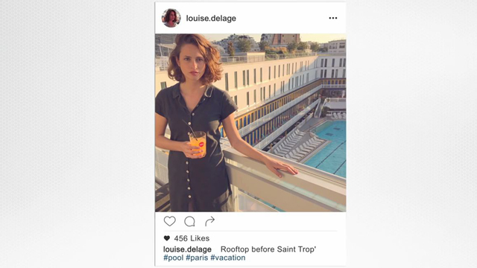Click the woman's face in the photo
This screenshot has height=268, width=477.
point(192,63)
